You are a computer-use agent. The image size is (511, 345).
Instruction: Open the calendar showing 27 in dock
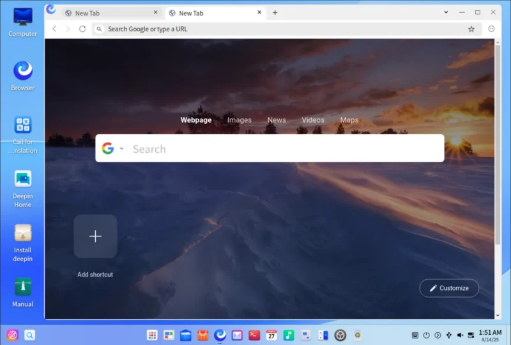(x=271, y=335)
